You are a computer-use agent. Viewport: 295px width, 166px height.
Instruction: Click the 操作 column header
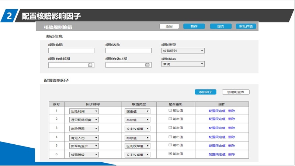point(222,104)
